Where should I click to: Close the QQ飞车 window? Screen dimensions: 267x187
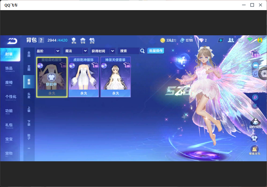(260, 5)
